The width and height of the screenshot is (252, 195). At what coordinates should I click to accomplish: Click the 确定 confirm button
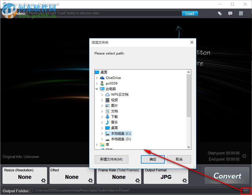pos(153,159)
